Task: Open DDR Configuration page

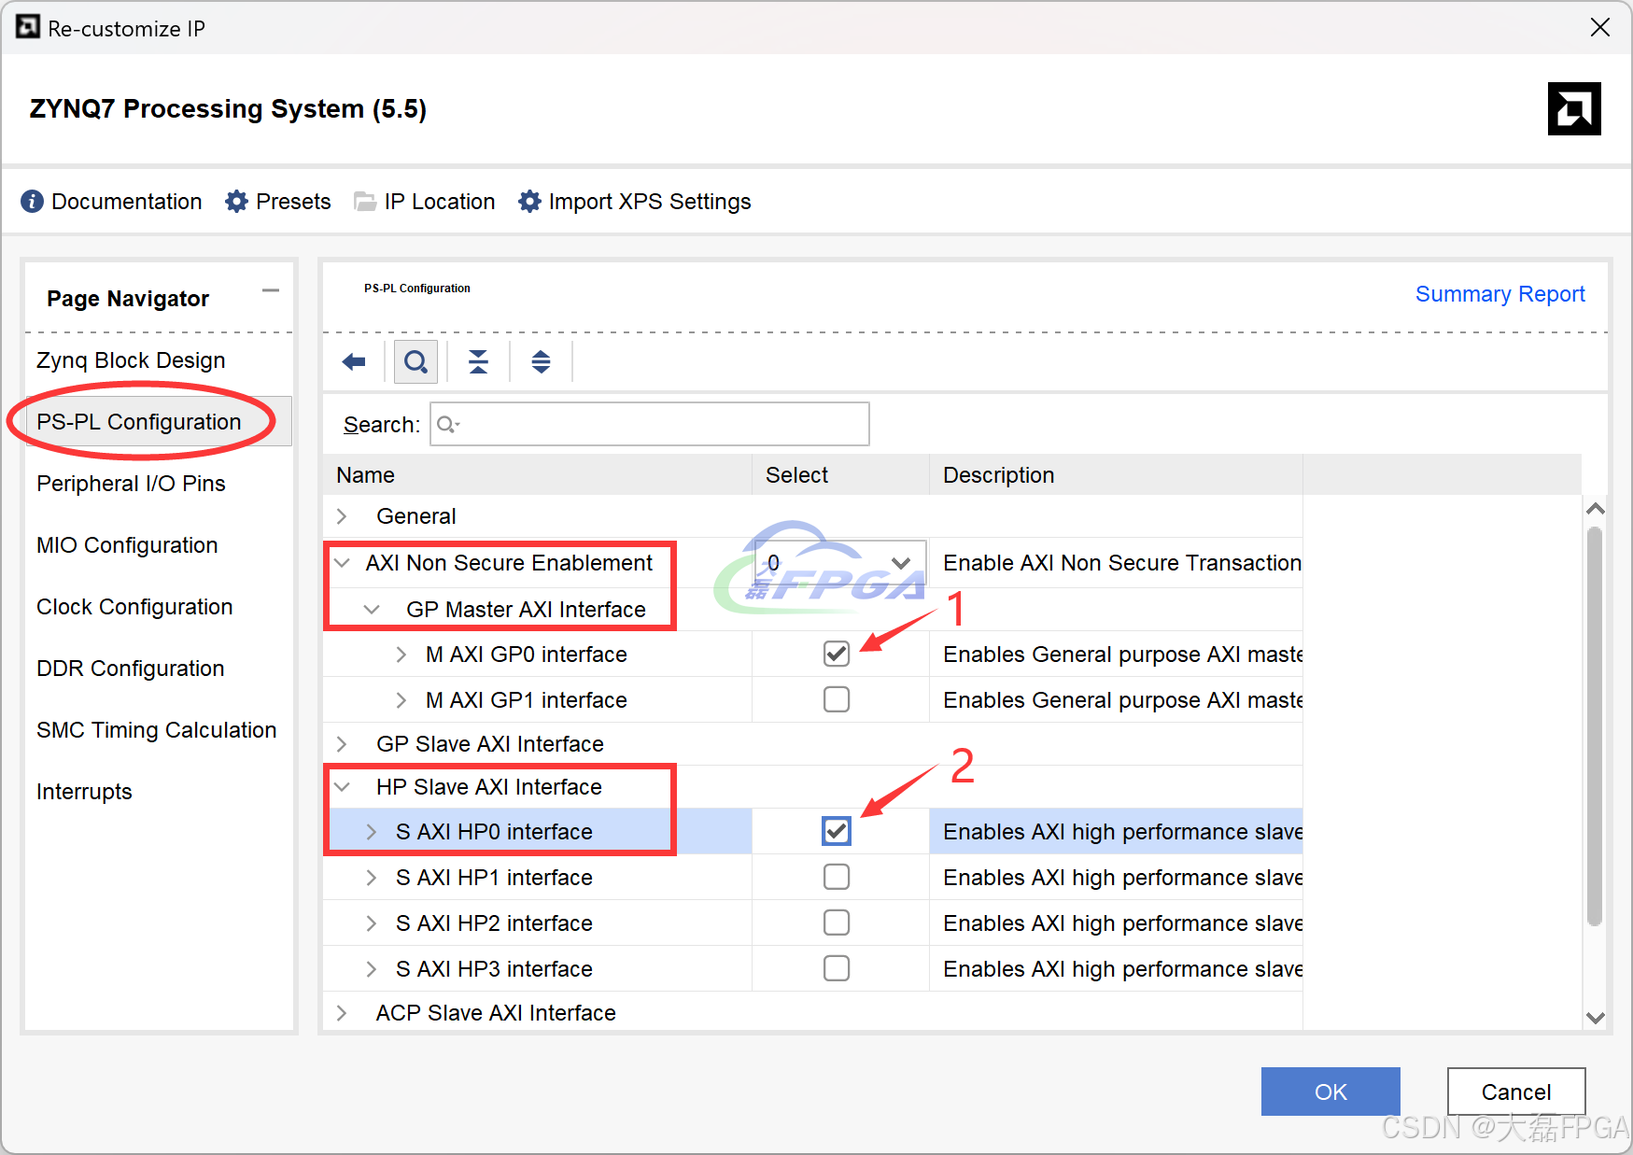Action: [131, 669]
